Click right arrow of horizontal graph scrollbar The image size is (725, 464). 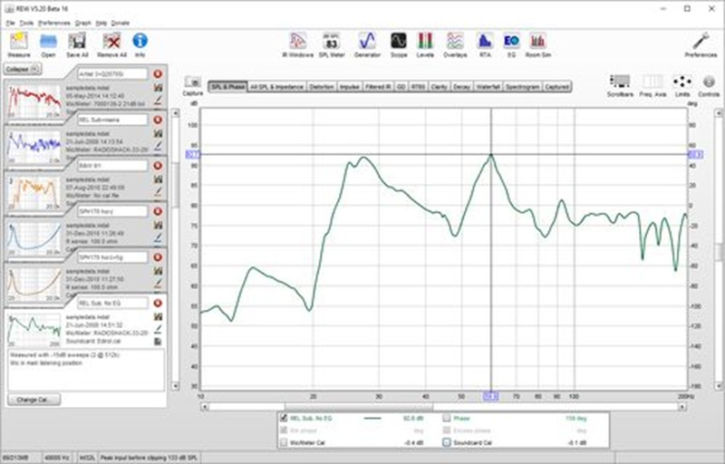tap(682, 407)
